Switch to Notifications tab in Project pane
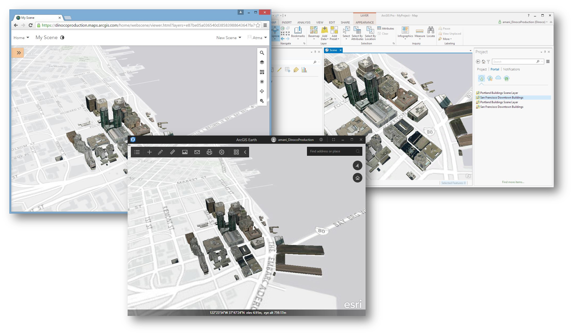Image resolution: width=573 pixels, height=335 pixels. coord(511,69)
